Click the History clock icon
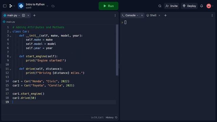217x122 pixels. 116,118
